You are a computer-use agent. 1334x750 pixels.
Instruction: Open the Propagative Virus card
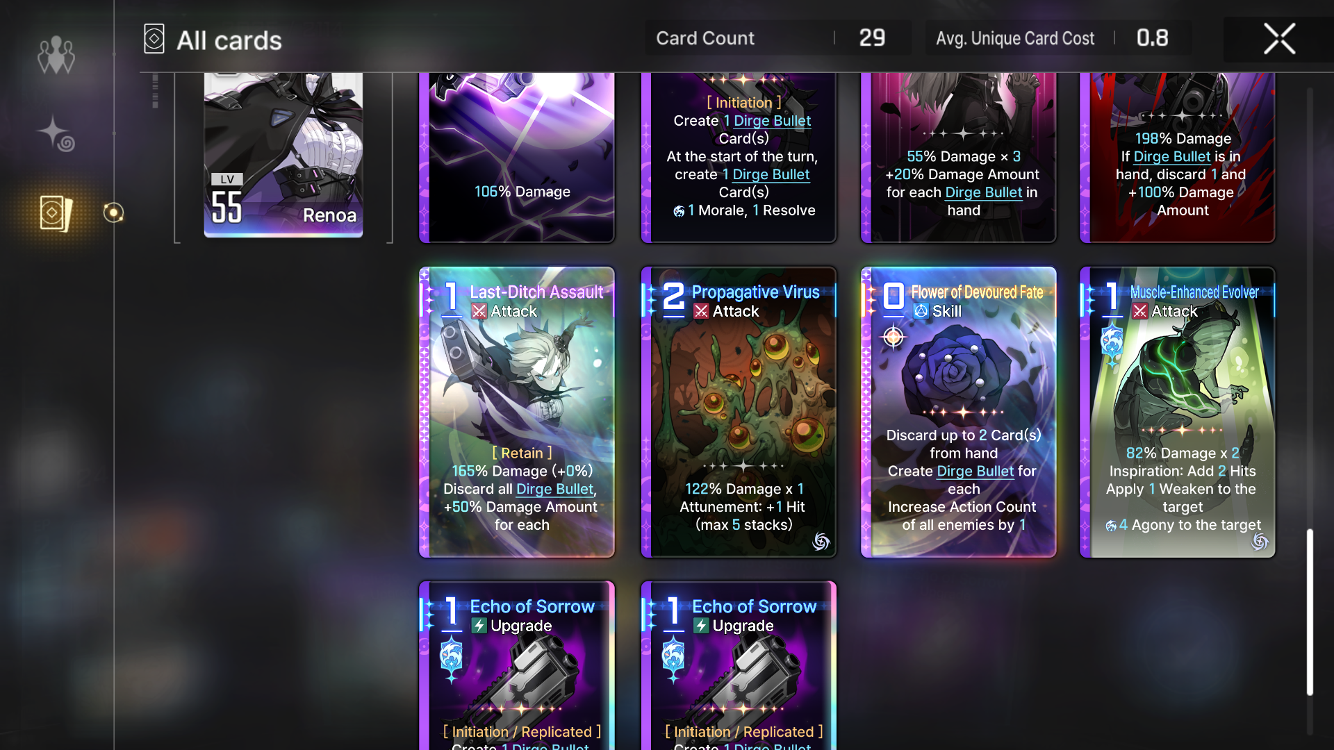coord(739,412)
